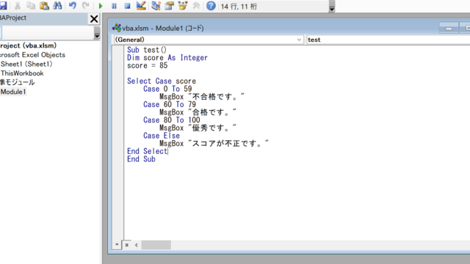The image size is (470, 264).
Task: Click the margin indicator bar beside Select Case
Action: (117, 81)
